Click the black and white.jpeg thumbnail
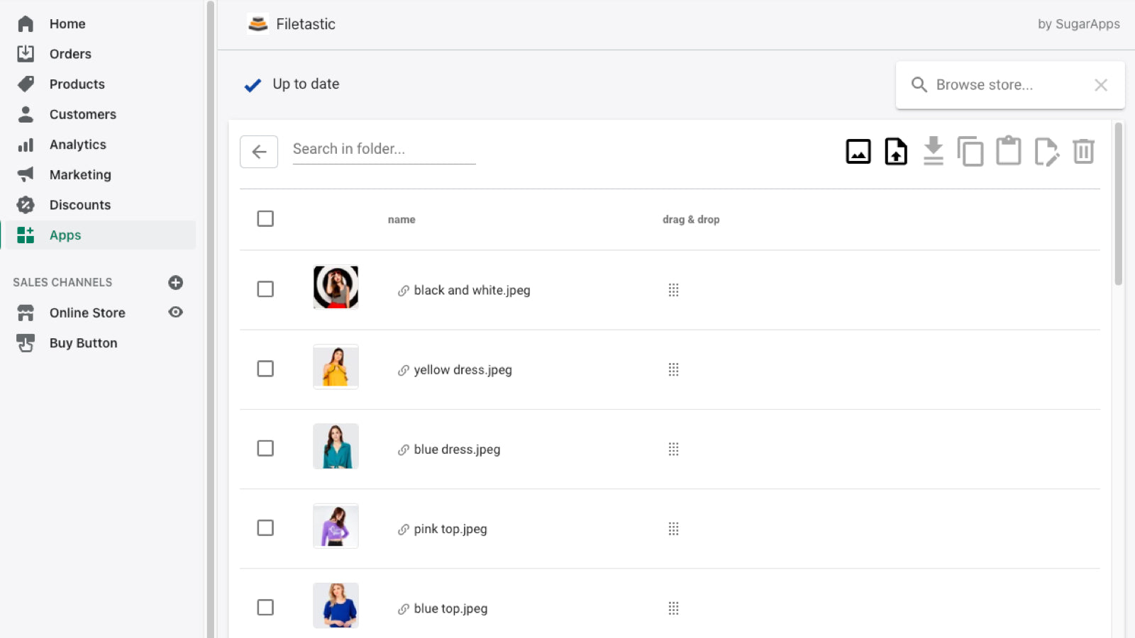The image size is (1135, 638). click(335, 287)
